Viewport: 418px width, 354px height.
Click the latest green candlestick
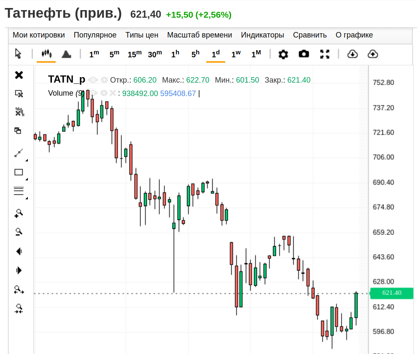pyautogui.click(x=356, y=305)
